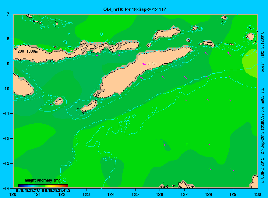Click the "200 1000m" contour legend text
The height and width of the screenshot is (198, 268).
(x=28, y=51)
